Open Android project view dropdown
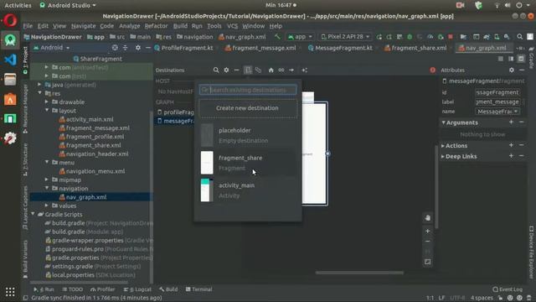The width and height of the screenshot is (536, 302). tap(52, 48)
